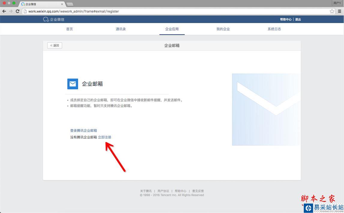This screenshot has height=213, width=344.
Task: Click 登录腾讯企业邮箱 link
Action: (x=83, y=131)
